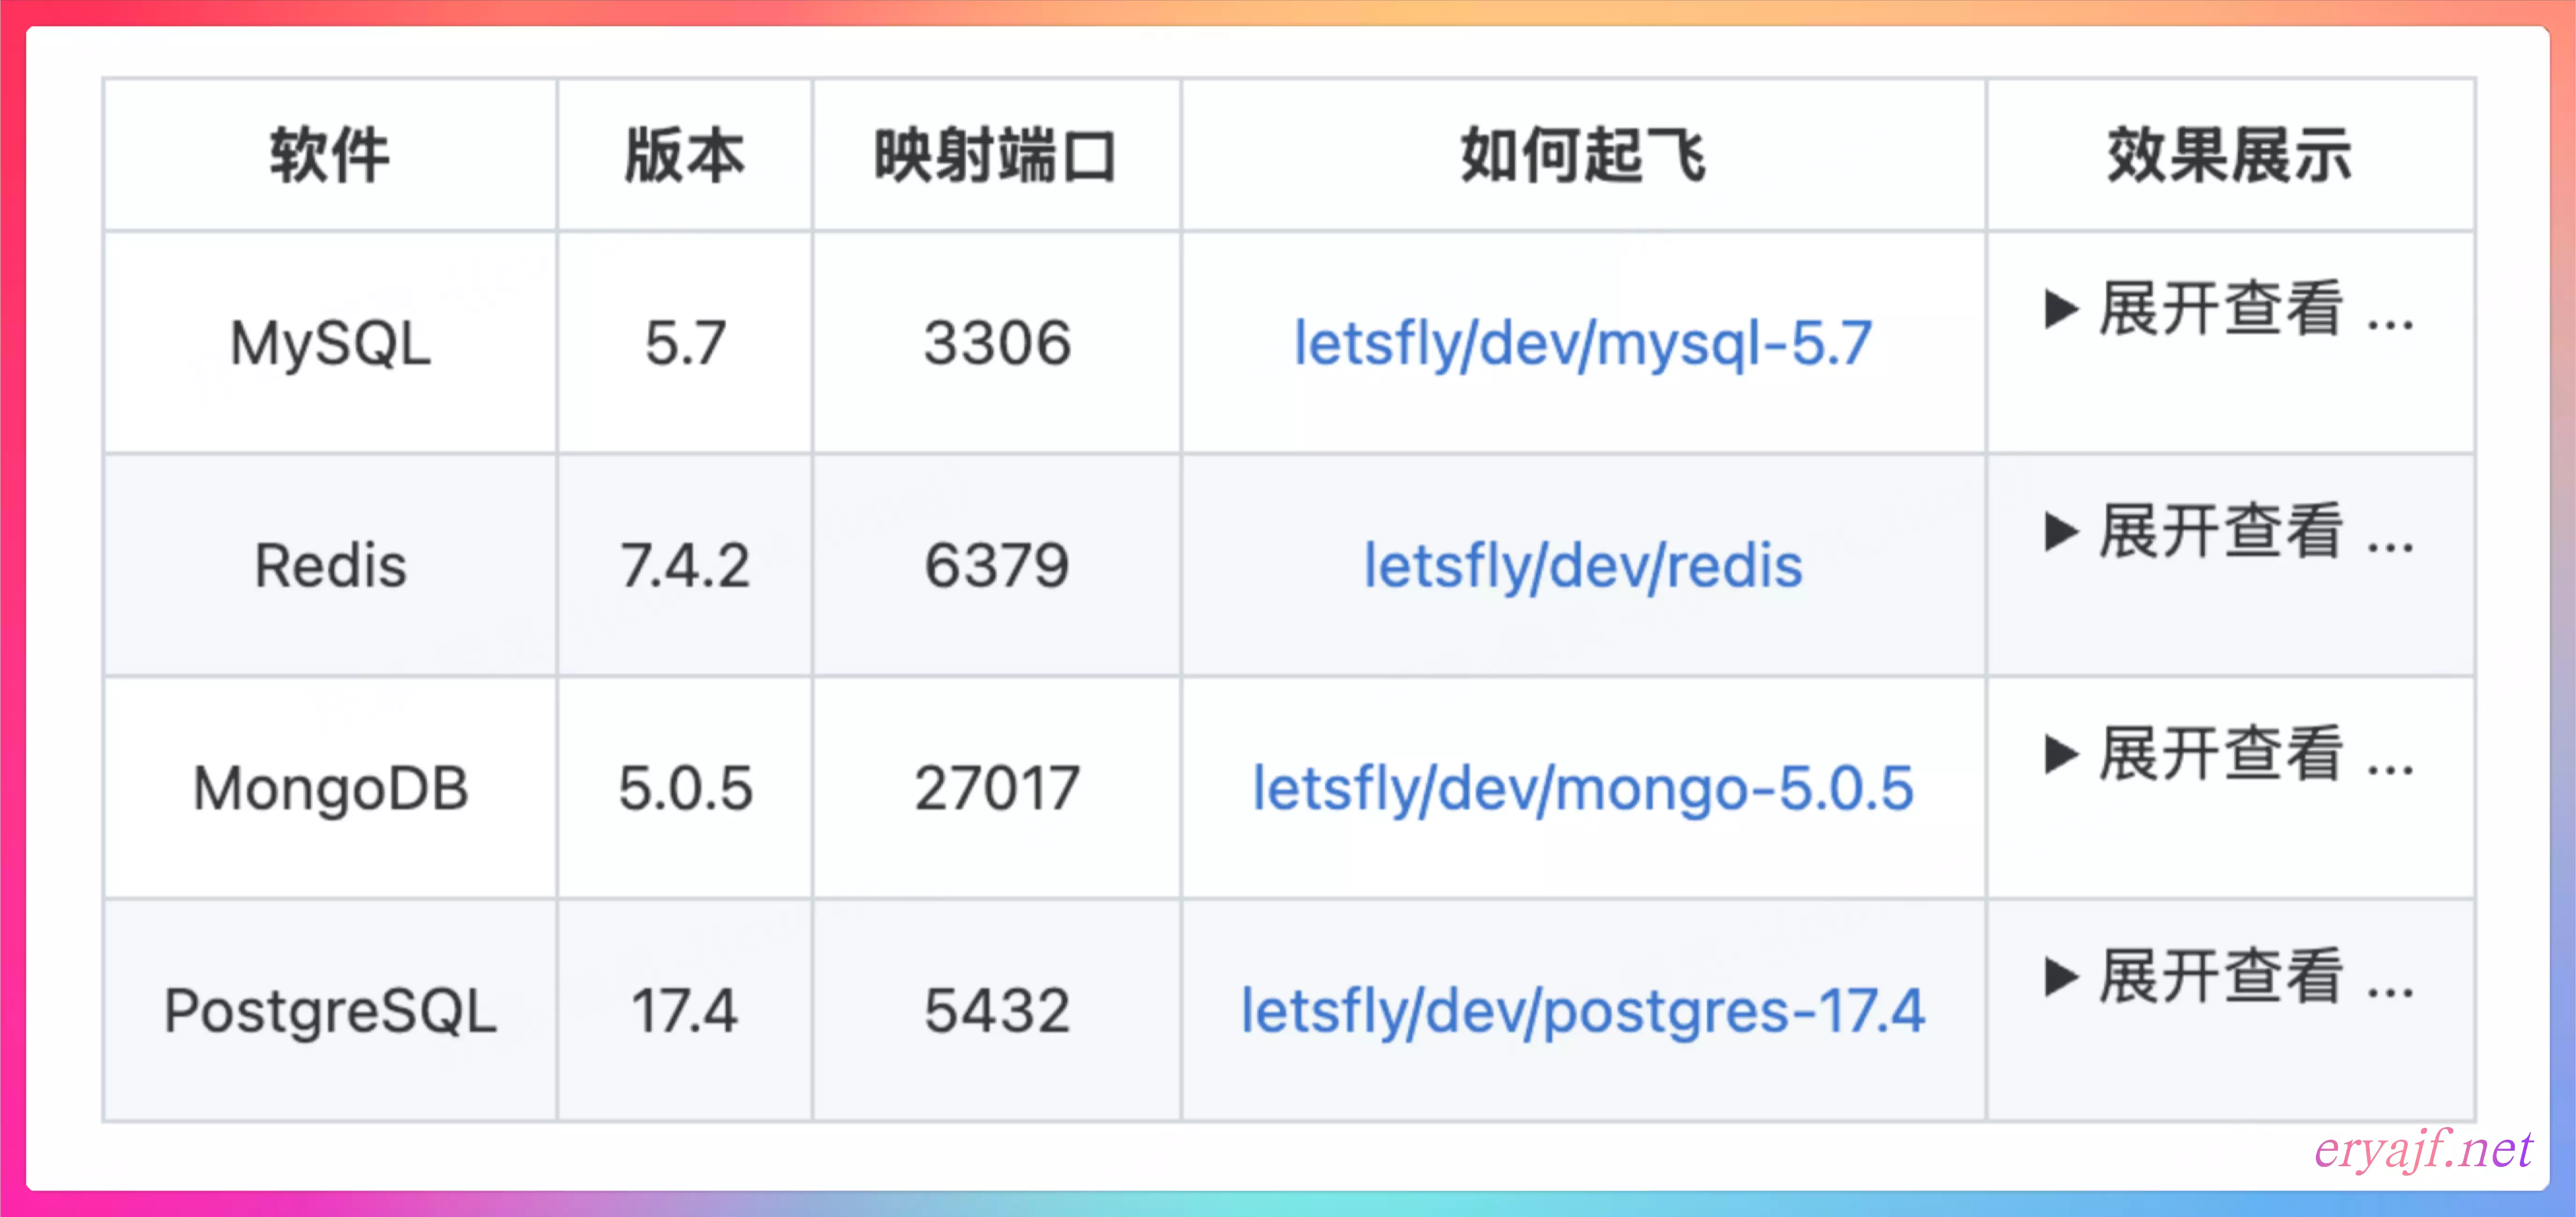Image resolution: width=2576 pixels, height=1217 pixels.
Task: Click version 7.4.2 cell
Action: pyautogui.click(x=685, y=566)
